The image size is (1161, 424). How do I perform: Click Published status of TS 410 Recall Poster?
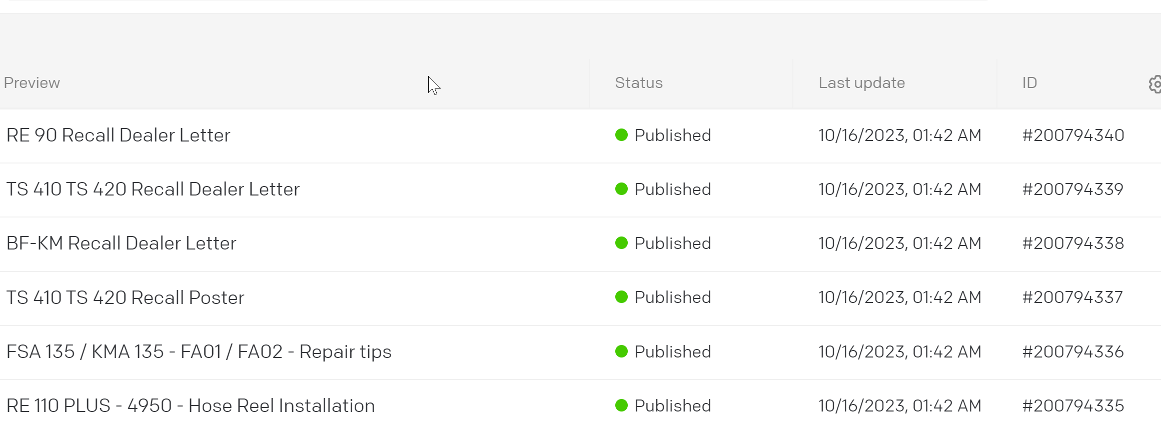[x=672, y=297]
